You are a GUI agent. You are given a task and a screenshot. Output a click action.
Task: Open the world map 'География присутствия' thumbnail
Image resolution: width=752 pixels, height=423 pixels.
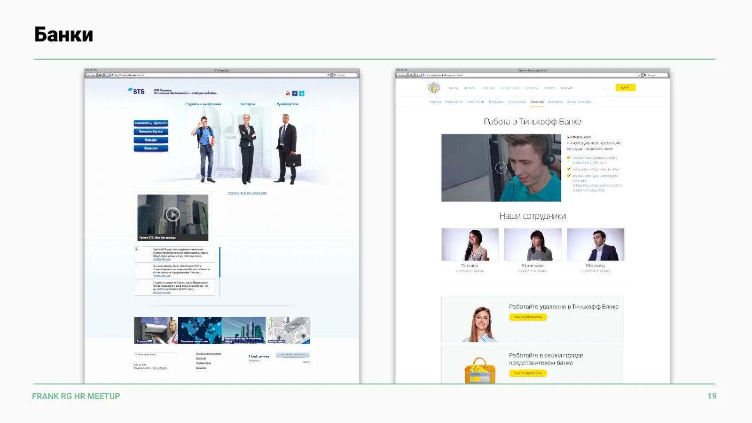(x=200, y=330)
